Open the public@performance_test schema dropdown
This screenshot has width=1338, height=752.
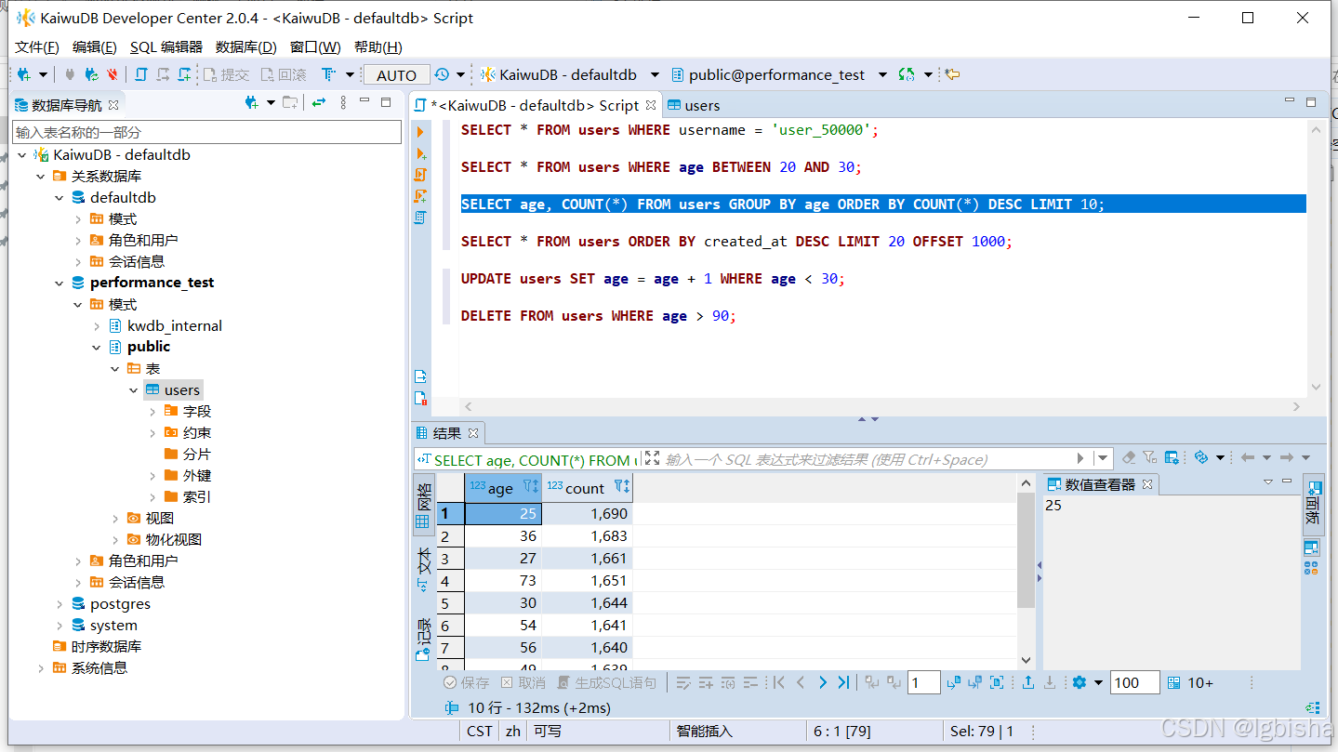pyautogui.click(x=881, y=74)
